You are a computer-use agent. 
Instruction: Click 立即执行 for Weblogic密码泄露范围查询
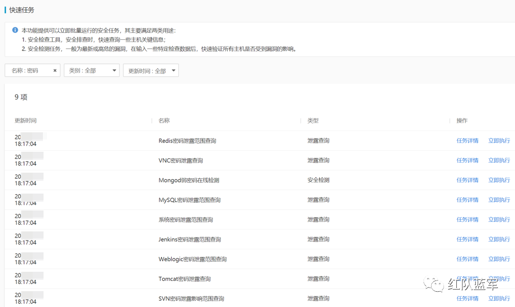[x=499, y=259]
